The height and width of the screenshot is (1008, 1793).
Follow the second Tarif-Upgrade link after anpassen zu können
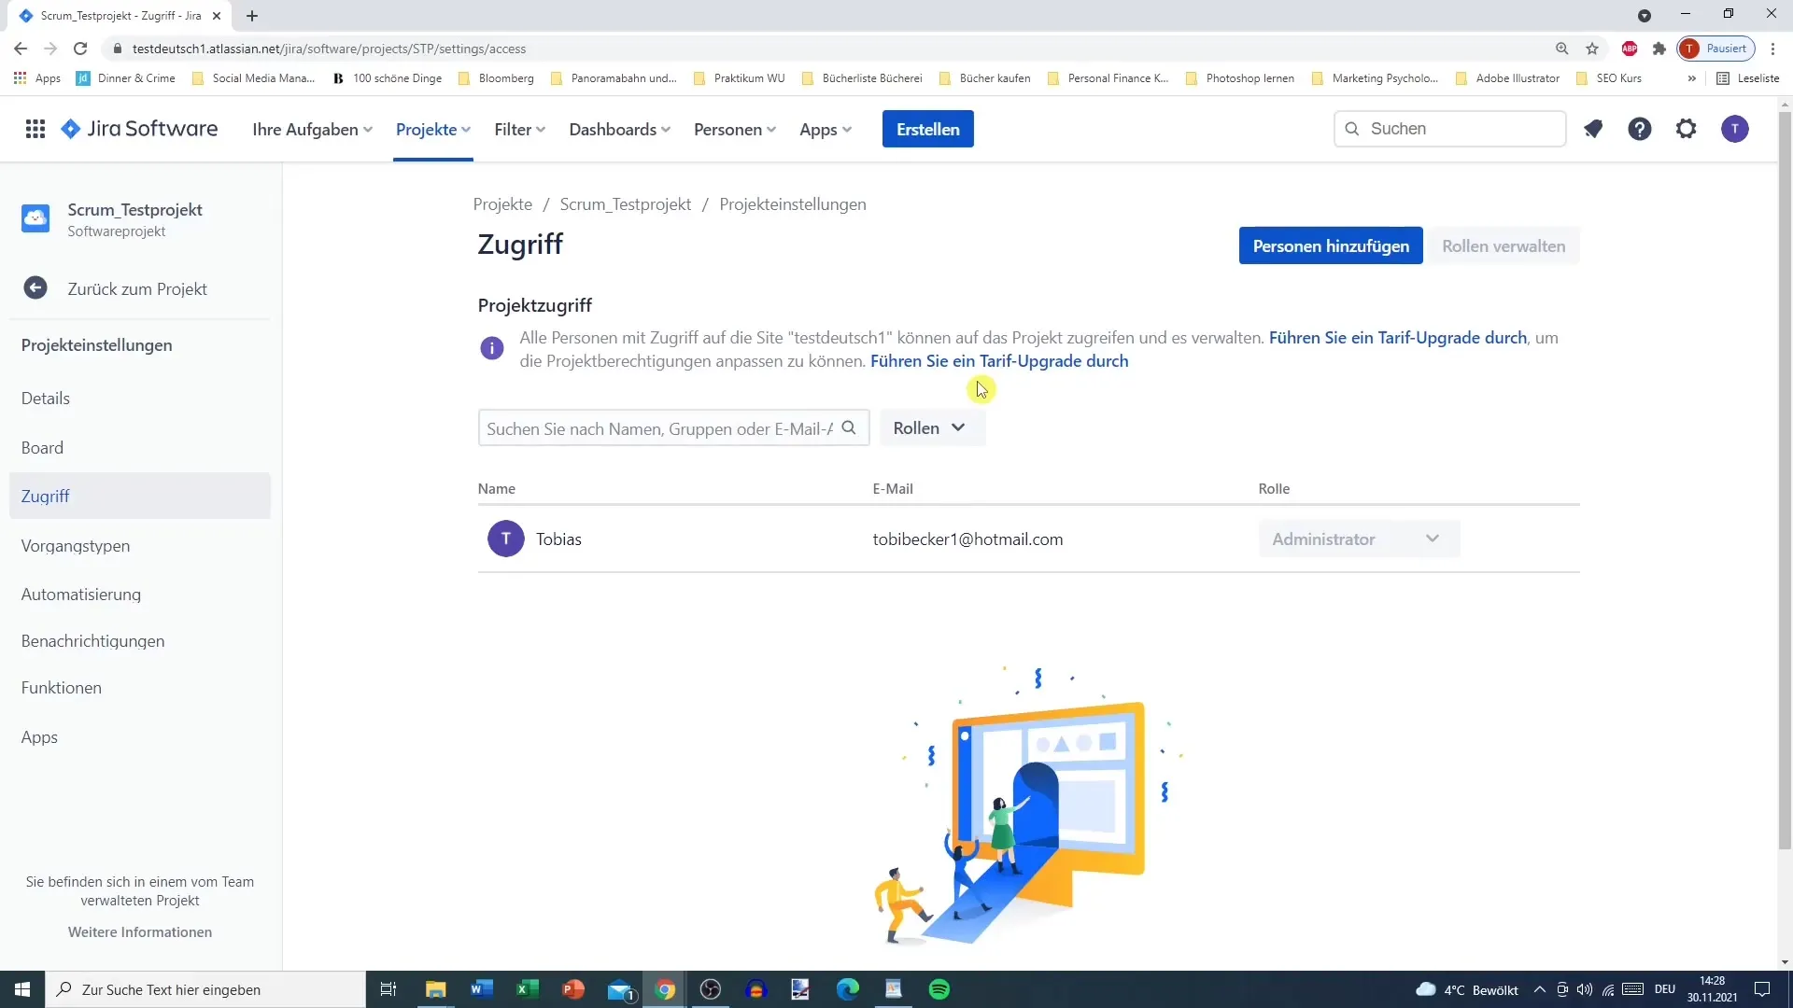pyautogui.click(x=999, y=361)
